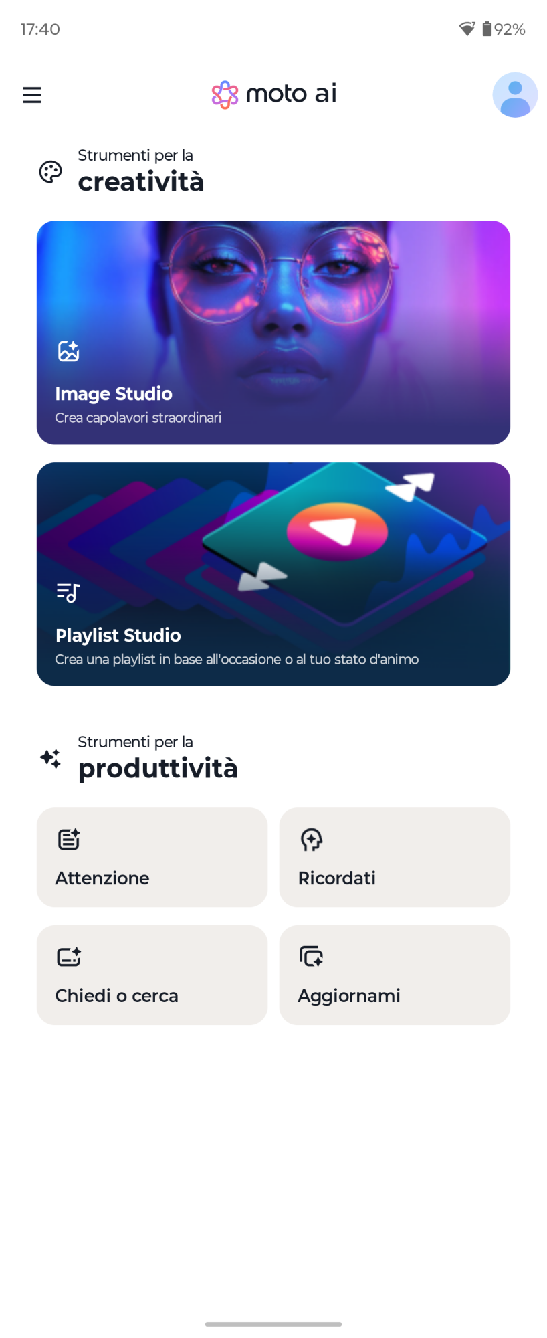The width and height of the screenshot is (547, 1338).
Task: Choose the Chiedi o cerca label
Action: point(117,996)
